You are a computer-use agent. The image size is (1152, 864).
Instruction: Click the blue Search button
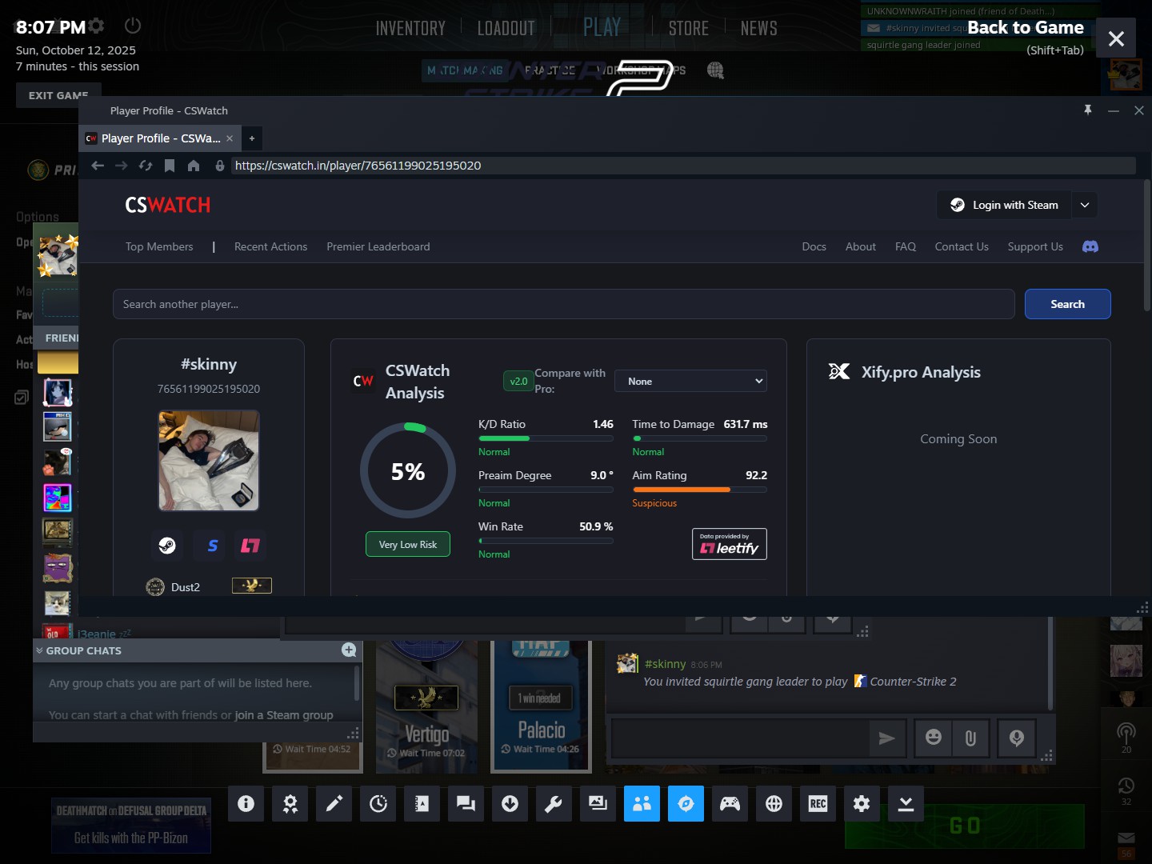[1068, 304]
